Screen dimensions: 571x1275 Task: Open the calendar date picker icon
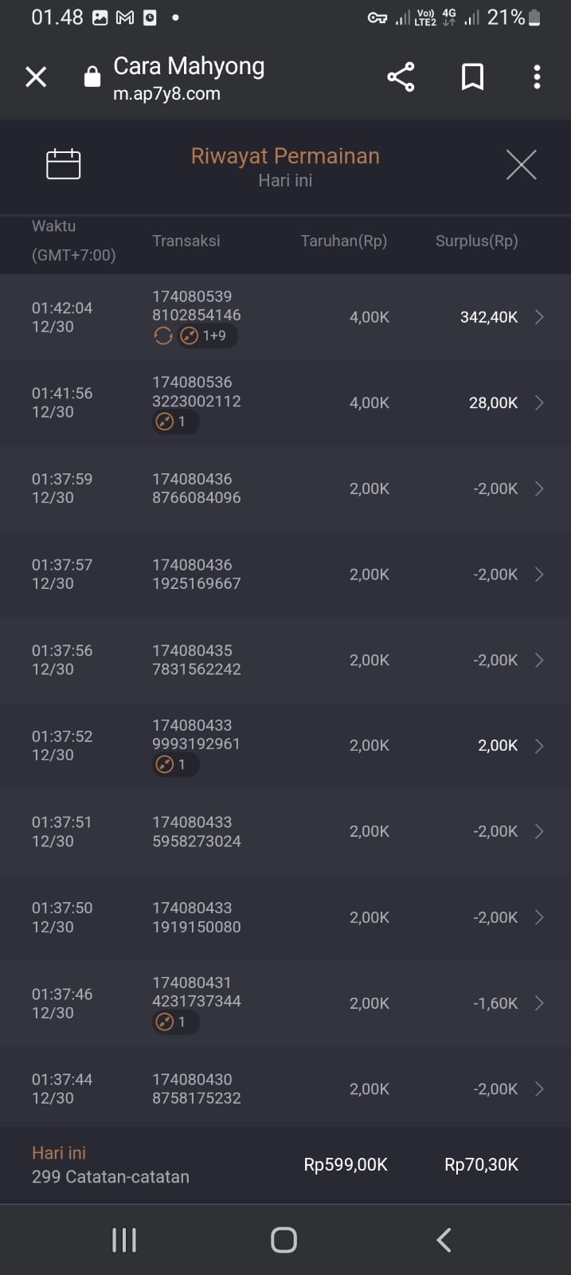point(64,164)
